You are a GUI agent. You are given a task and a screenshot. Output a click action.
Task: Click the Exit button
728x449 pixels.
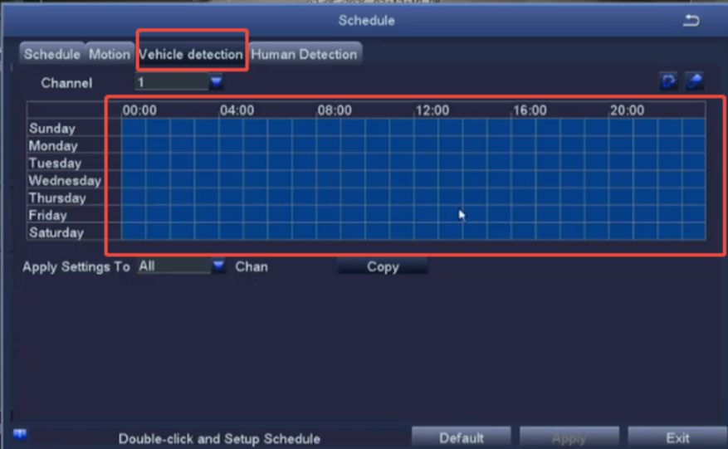pos(677,437)
